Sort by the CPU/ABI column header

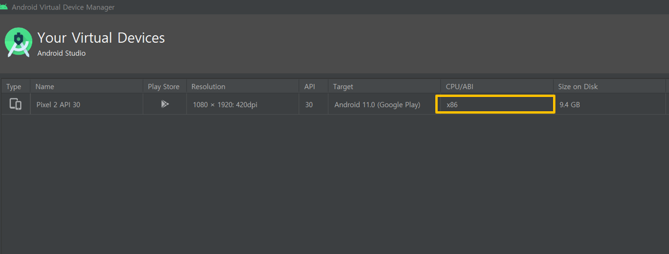497,87
